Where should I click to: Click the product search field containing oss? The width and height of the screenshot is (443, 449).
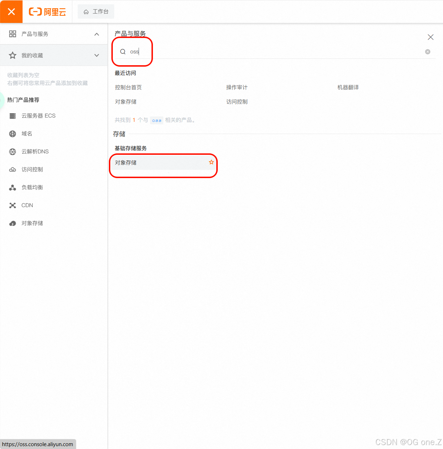(274, 52)
